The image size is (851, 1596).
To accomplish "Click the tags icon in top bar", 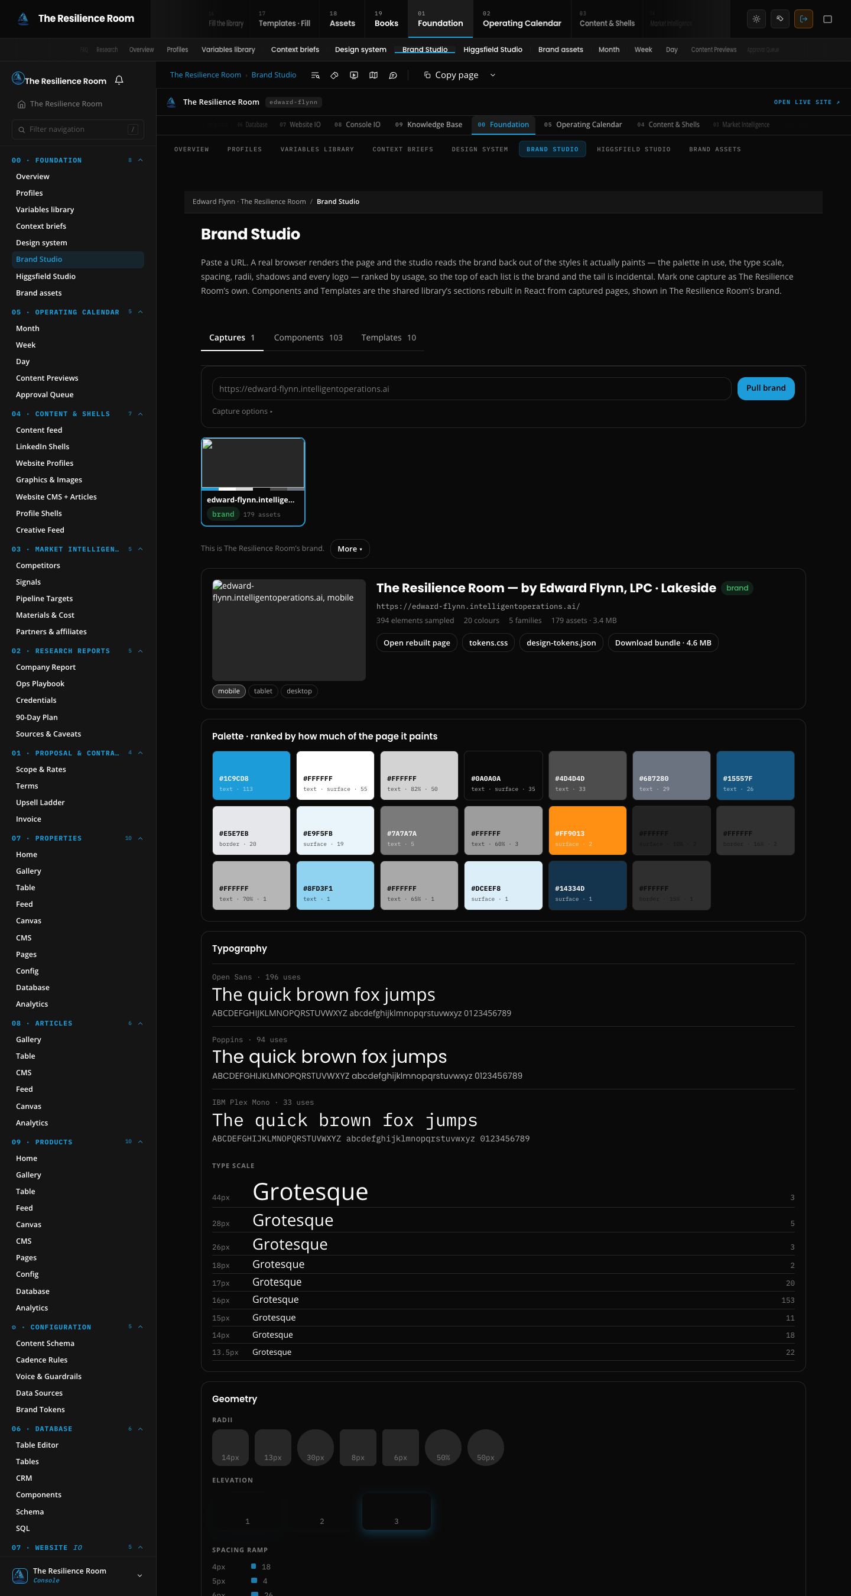I will coord(779,18).
